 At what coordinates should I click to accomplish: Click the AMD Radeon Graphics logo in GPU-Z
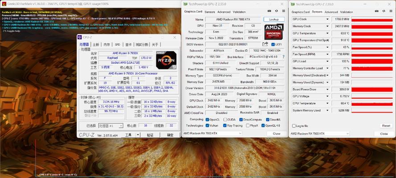click(x=274, y=32)
